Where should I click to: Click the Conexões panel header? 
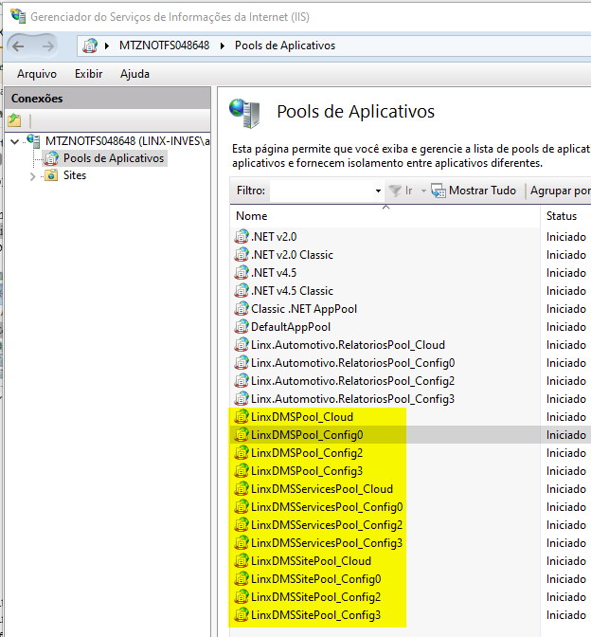point(108,98)
